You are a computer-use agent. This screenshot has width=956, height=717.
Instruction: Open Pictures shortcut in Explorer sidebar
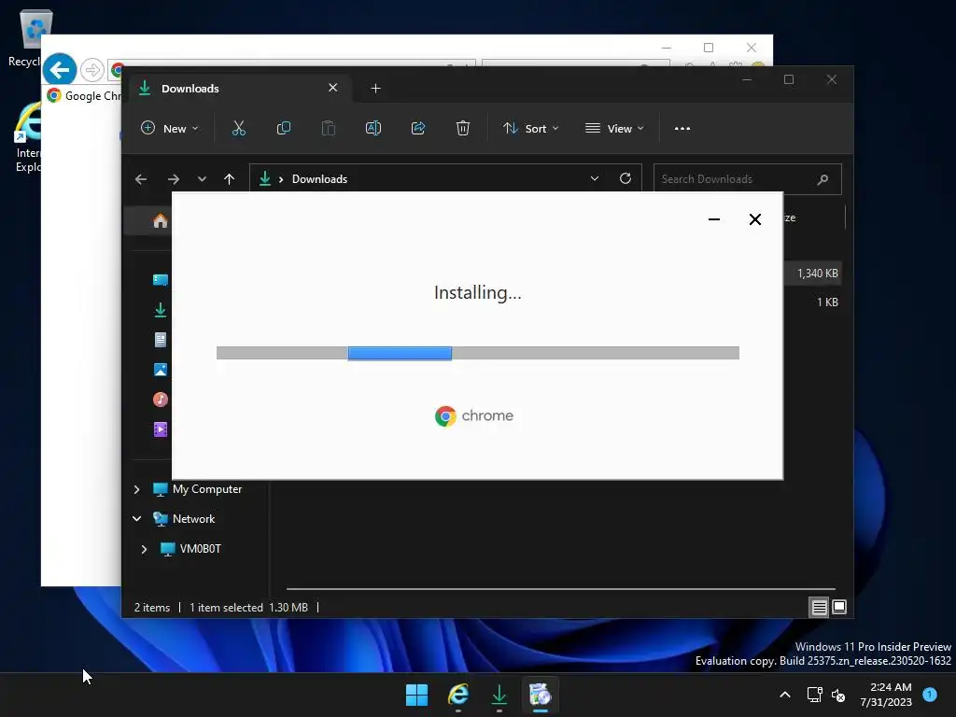161,370
